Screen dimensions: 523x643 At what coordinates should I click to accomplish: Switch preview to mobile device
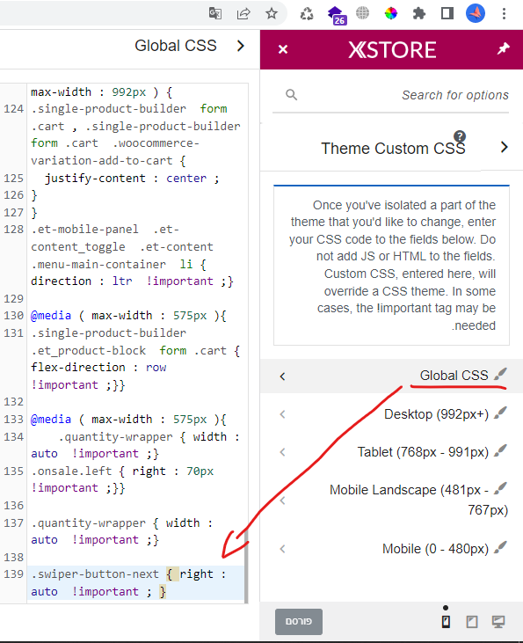pyautogui.click(x=446, y=622)
